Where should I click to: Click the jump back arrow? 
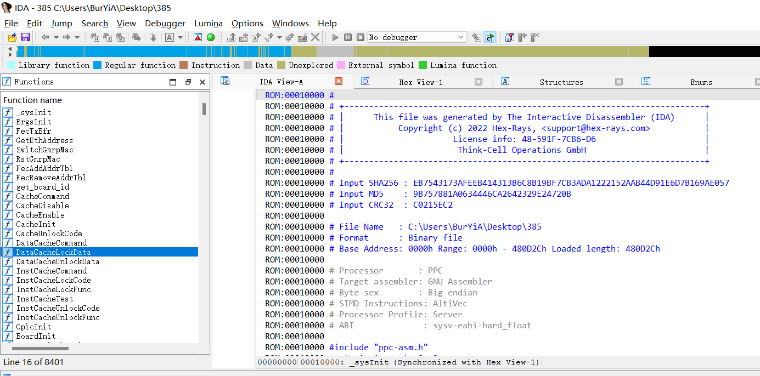(x=46, y=37)
